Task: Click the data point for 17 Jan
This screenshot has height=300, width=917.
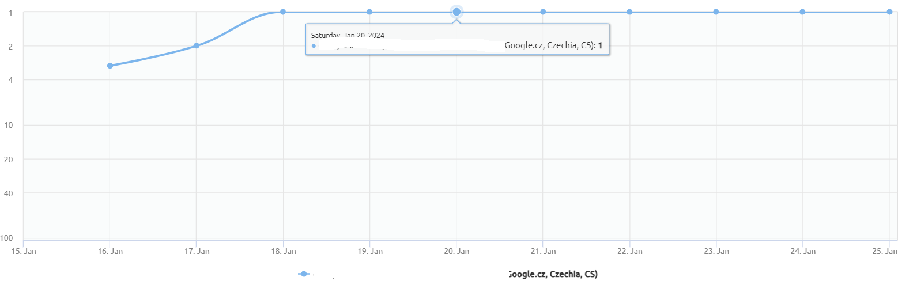Action: [197, 45]
